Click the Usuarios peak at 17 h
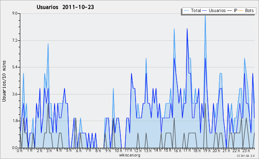 [x=187, y=29]
